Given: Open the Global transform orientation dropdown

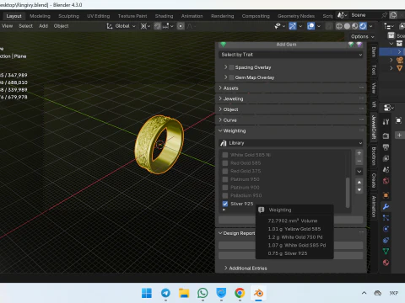Looking at the screenshot, I should 121,26.
